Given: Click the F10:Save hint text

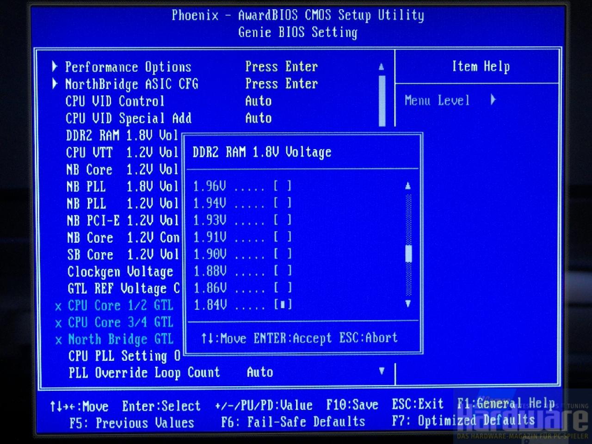Looking at the screenshot, I should click(x=352, y=405).
